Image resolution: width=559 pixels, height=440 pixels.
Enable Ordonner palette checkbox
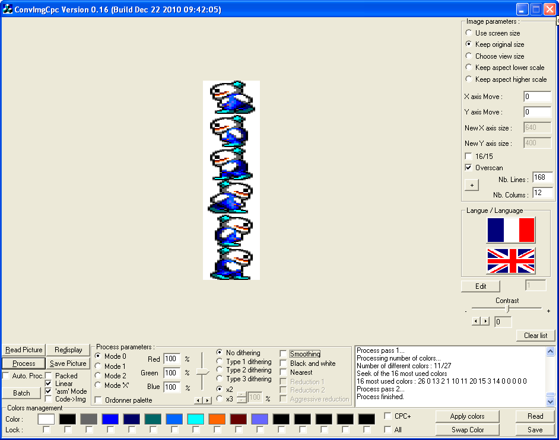point(99,400)
